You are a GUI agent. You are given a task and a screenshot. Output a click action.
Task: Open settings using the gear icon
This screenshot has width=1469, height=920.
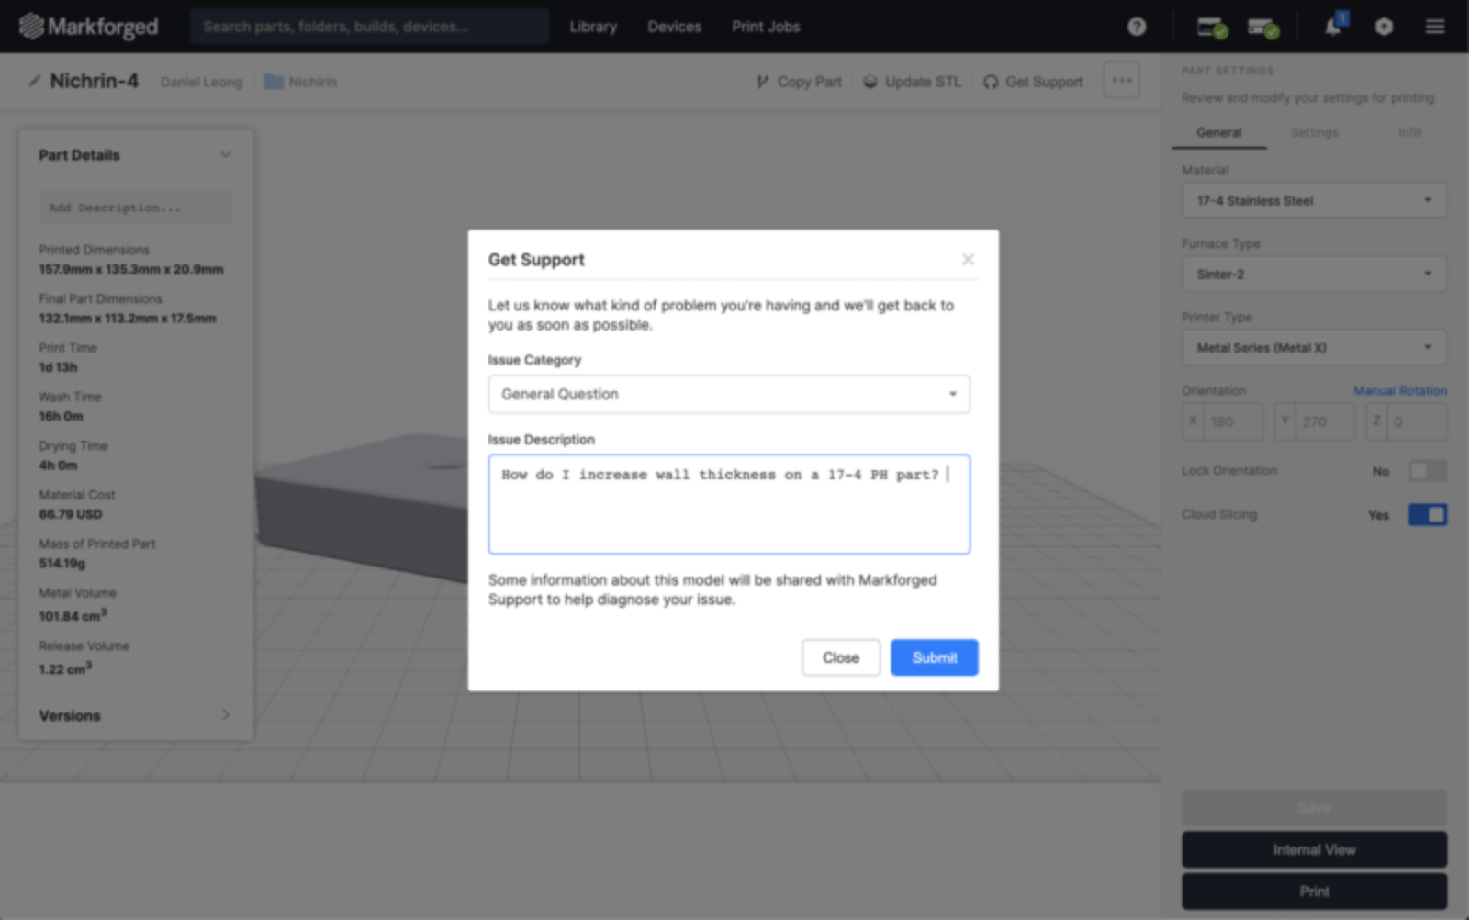click(x=1383, y=27)
